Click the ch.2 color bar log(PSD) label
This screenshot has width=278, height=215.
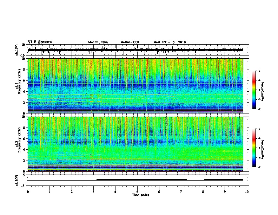click(x=263, y=150)
